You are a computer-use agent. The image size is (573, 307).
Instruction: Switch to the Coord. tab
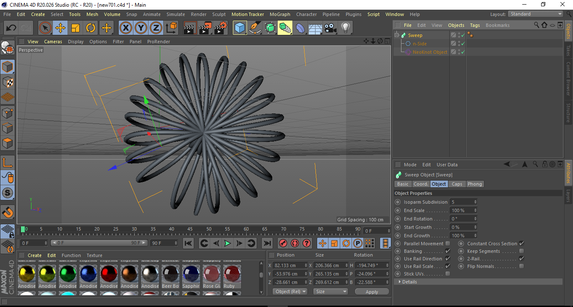[421, 184]
